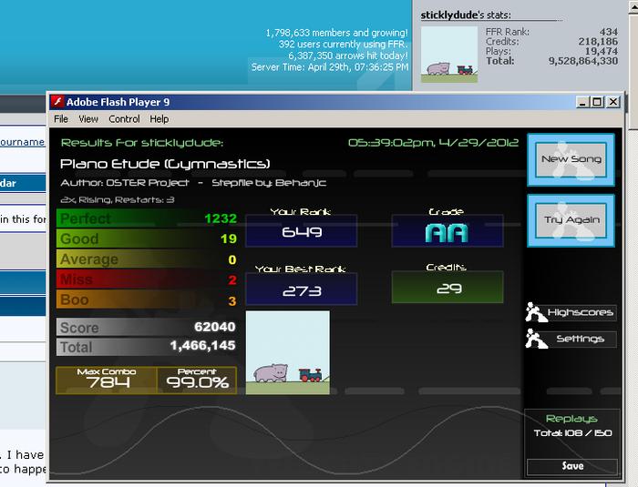Open the Highscores list
Image resolution: width=638 pixels, height=487 pixels.
(581, 312)
